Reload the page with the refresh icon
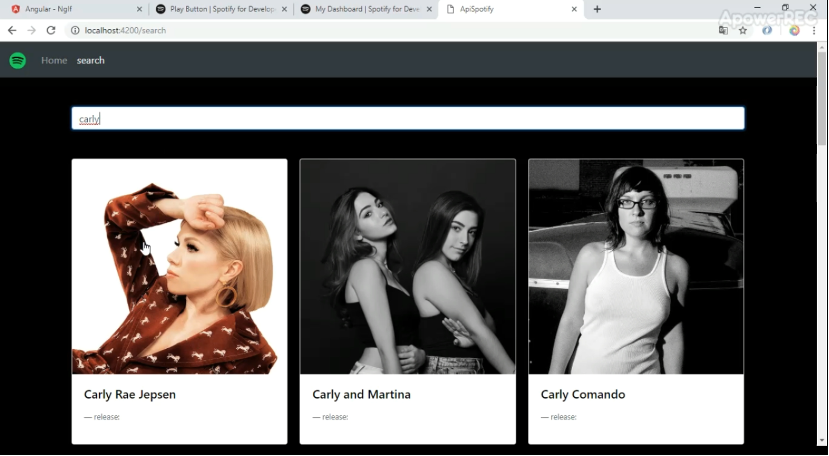The width and height of the screenshot is (829, 456). (51, 30)
